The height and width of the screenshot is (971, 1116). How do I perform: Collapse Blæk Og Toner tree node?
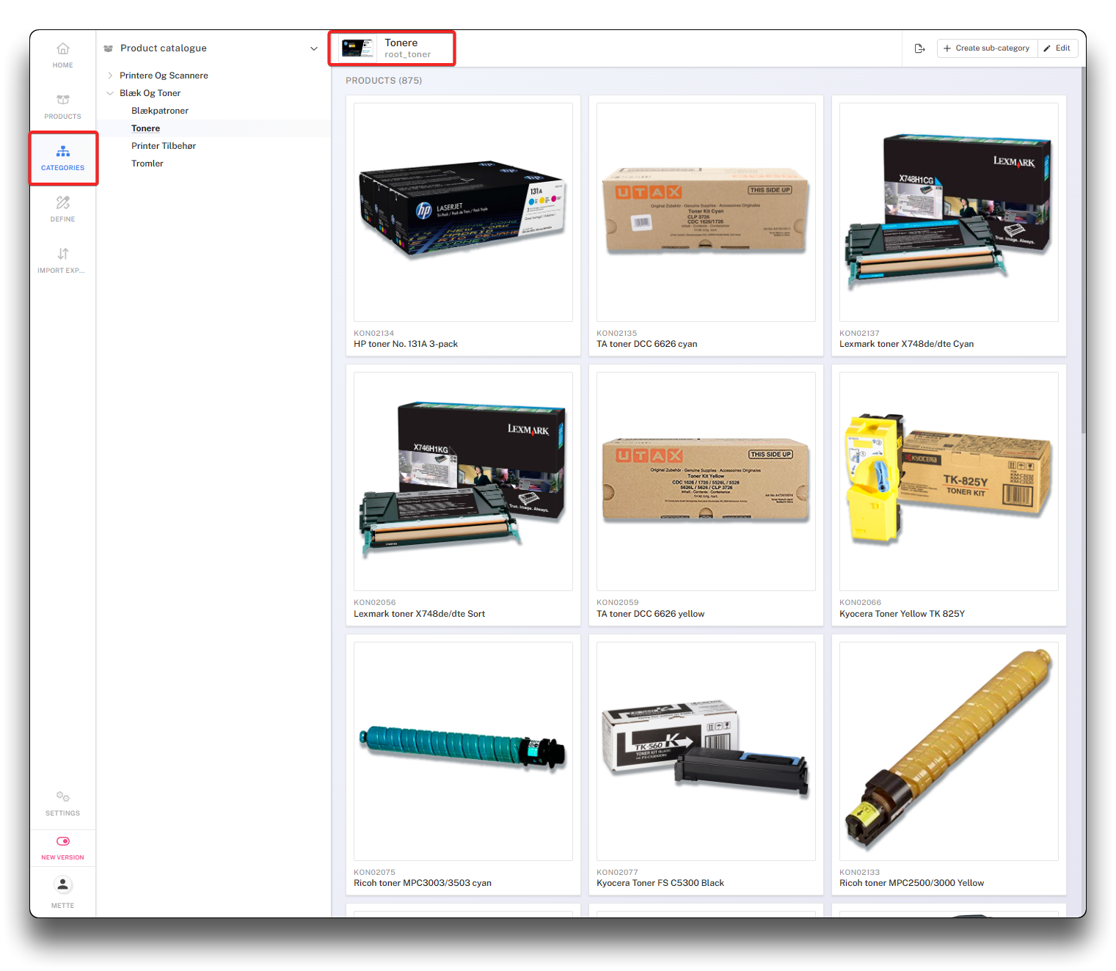pyautogui.click(x=110, y=93)
